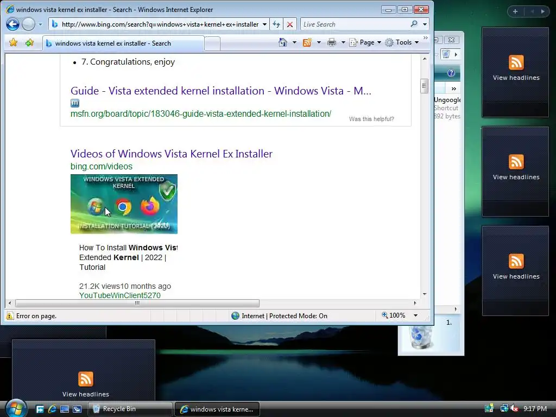Click 'Was this helpful?' text
This screenshot has height=417, width=556.
point(371,119)
